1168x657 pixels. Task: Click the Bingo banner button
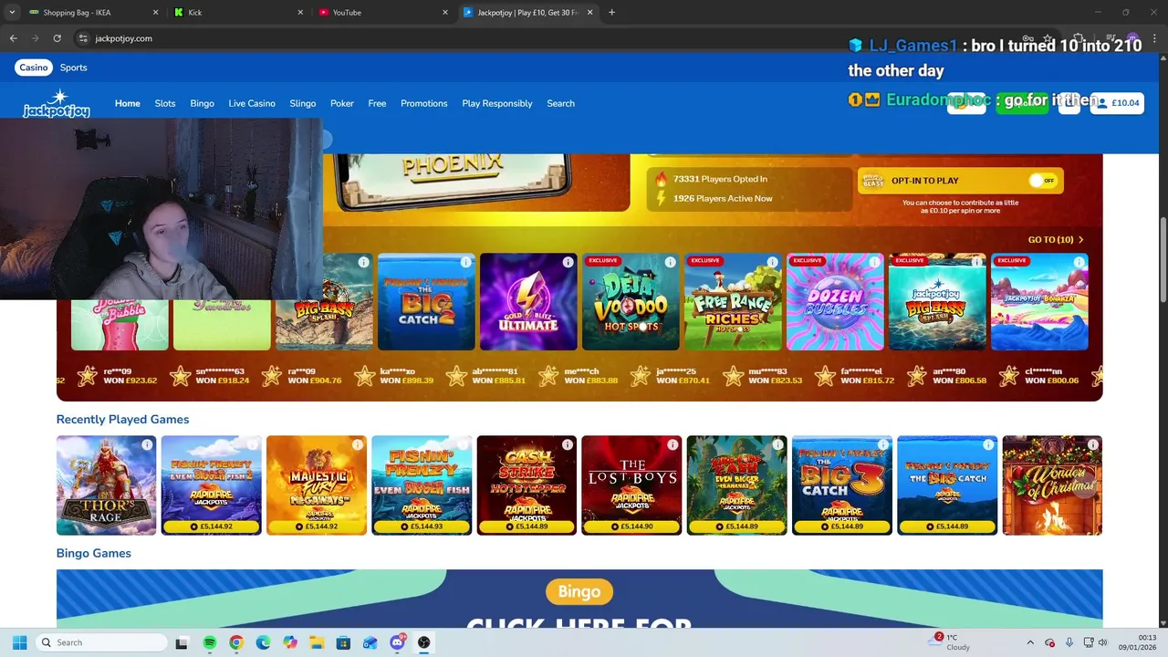click(579, 591)
